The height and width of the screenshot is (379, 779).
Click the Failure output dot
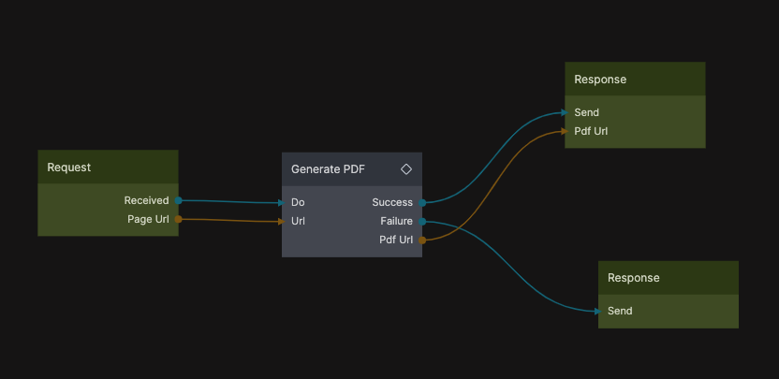click(x=423, y=222)
